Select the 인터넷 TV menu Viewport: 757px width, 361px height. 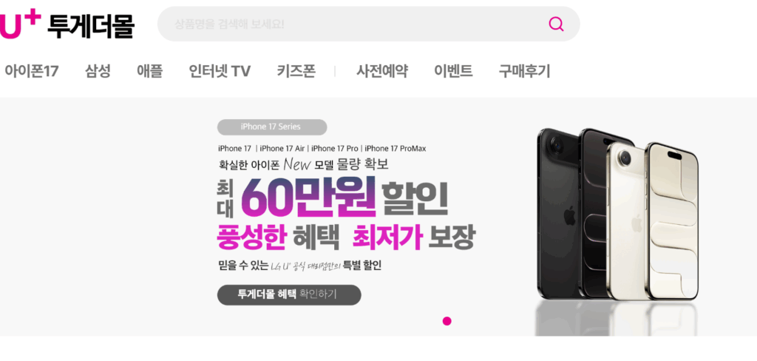point(220,72)
